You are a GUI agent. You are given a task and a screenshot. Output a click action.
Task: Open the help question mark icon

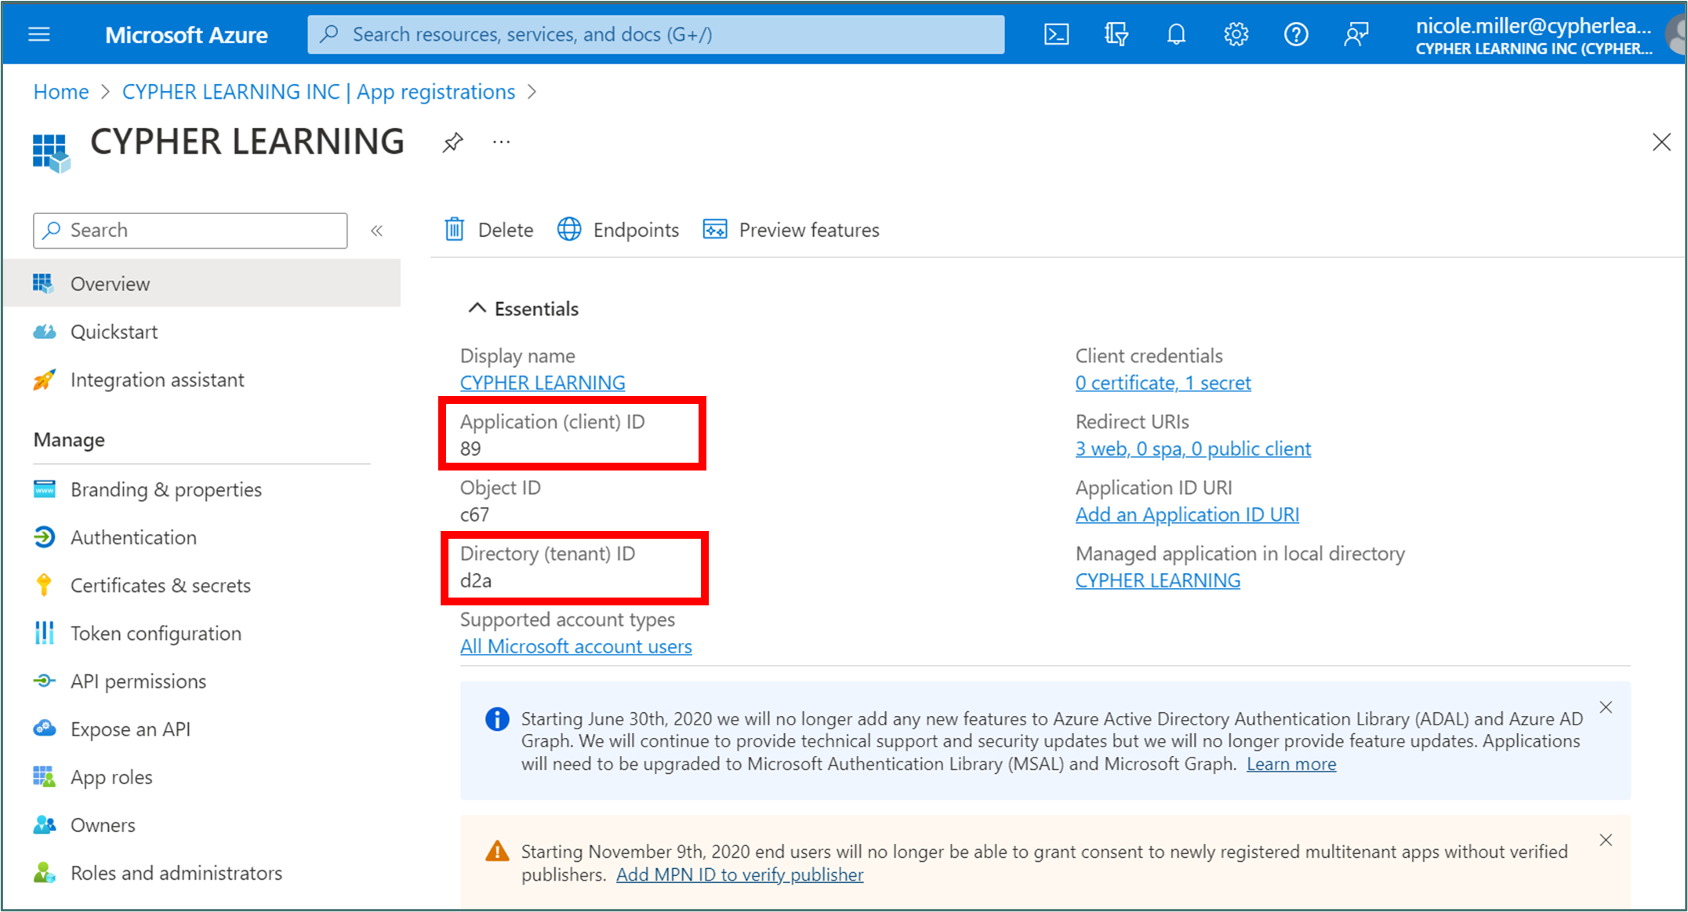tap(1295, 35)
